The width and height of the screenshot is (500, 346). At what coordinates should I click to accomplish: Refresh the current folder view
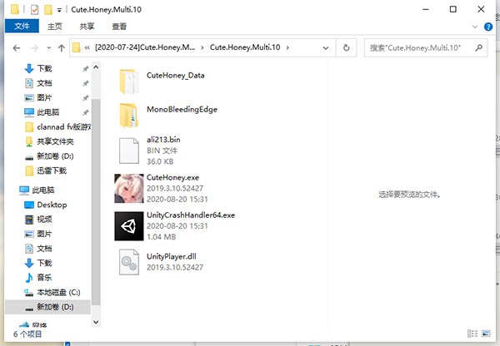coord(347,48)
